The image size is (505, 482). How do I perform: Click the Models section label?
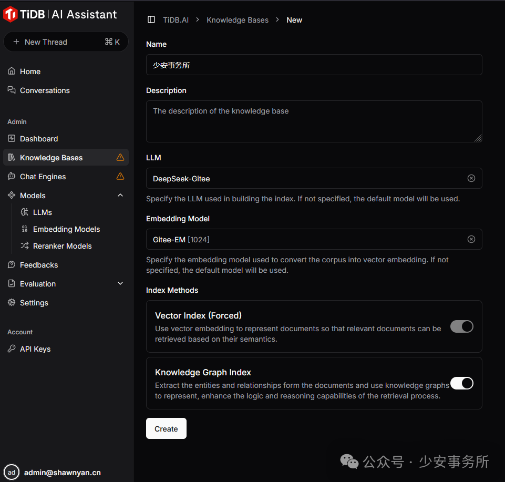(33, 196)
